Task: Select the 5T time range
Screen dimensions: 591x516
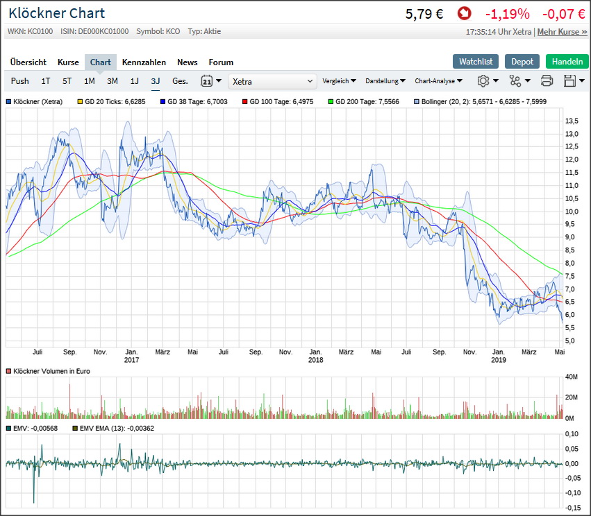Action: [x=67, y=81]
